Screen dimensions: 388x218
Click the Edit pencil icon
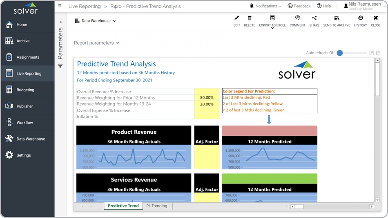coord(236,18)
